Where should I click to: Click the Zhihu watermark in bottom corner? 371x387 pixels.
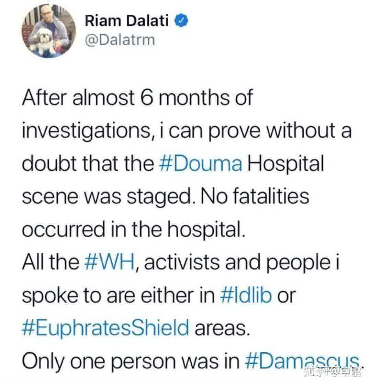point(332,372)
